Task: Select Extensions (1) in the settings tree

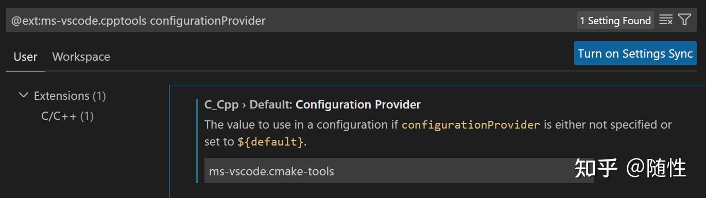Action: pos(70,96)
